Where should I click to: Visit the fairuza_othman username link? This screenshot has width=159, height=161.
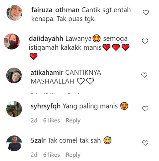[x=55, y=10]
